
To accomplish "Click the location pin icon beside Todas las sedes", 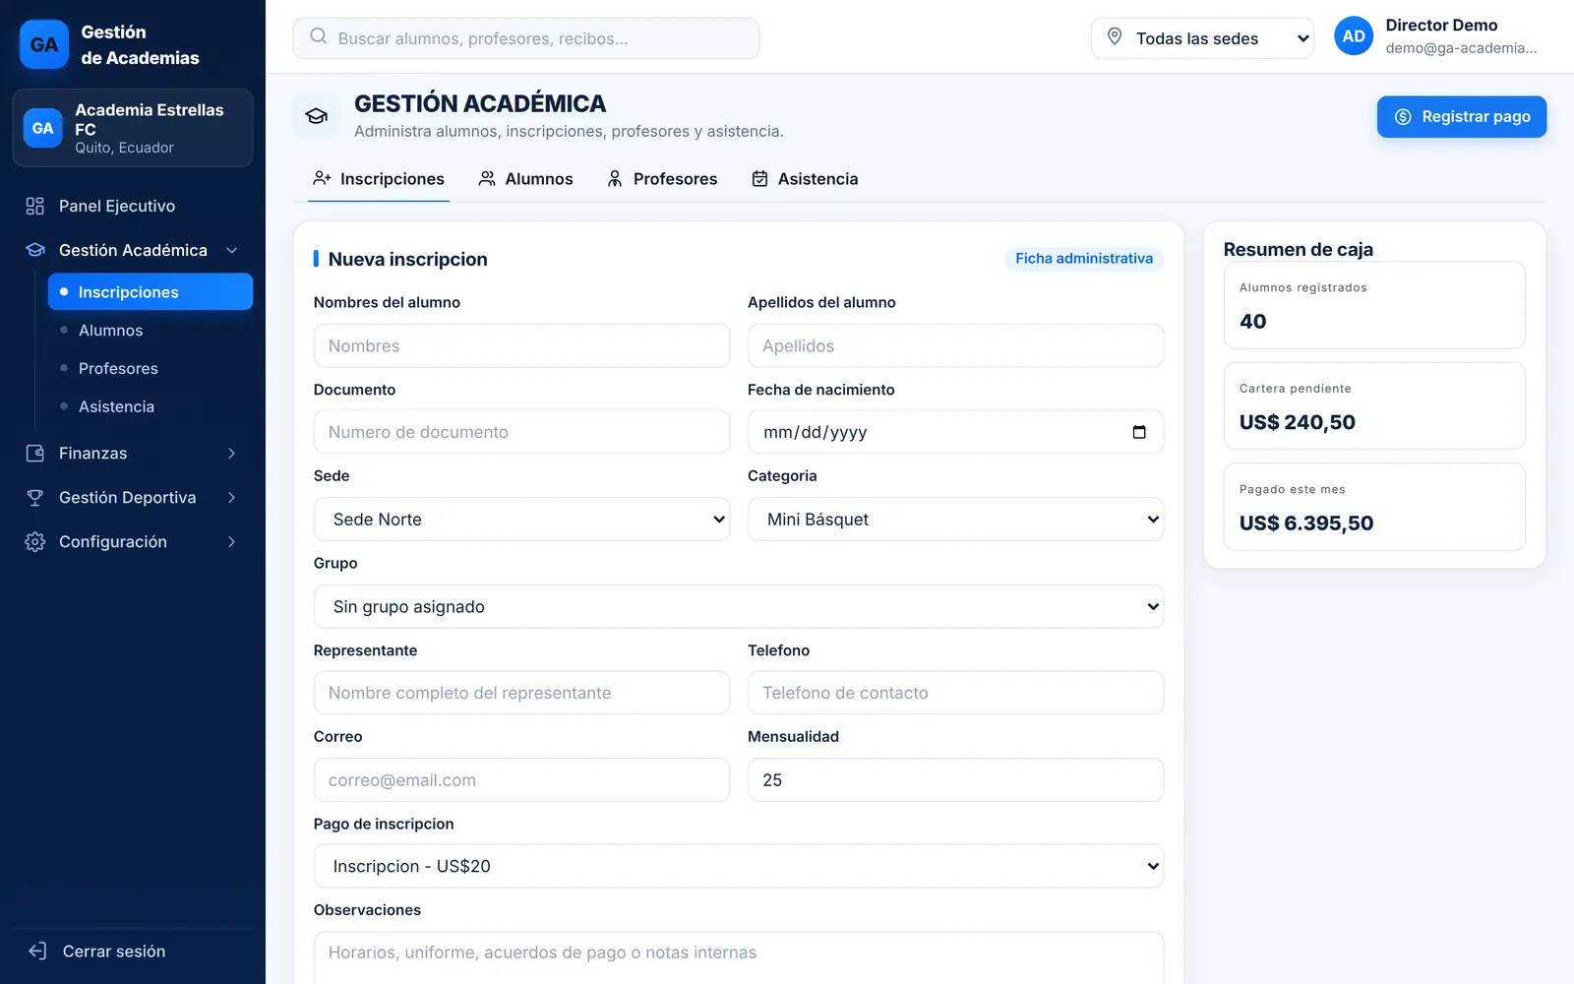I will click(x=1115, y=37).
